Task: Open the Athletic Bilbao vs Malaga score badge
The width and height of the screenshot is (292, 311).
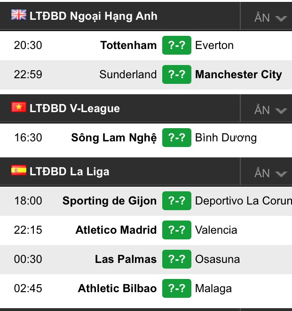Action: 177,288
